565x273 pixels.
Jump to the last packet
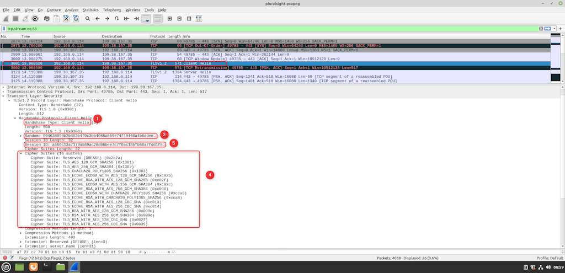click(136, 19)
